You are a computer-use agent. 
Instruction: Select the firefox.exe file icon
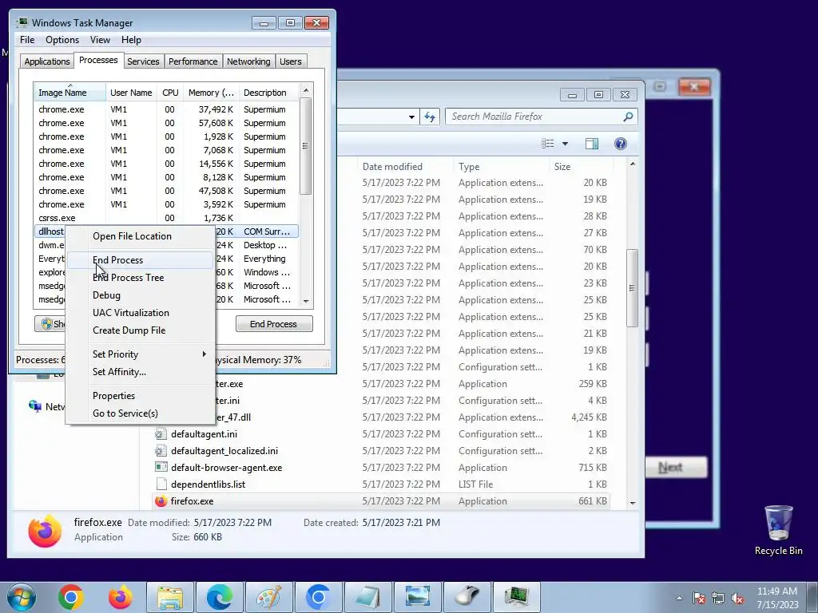(161, 501)
